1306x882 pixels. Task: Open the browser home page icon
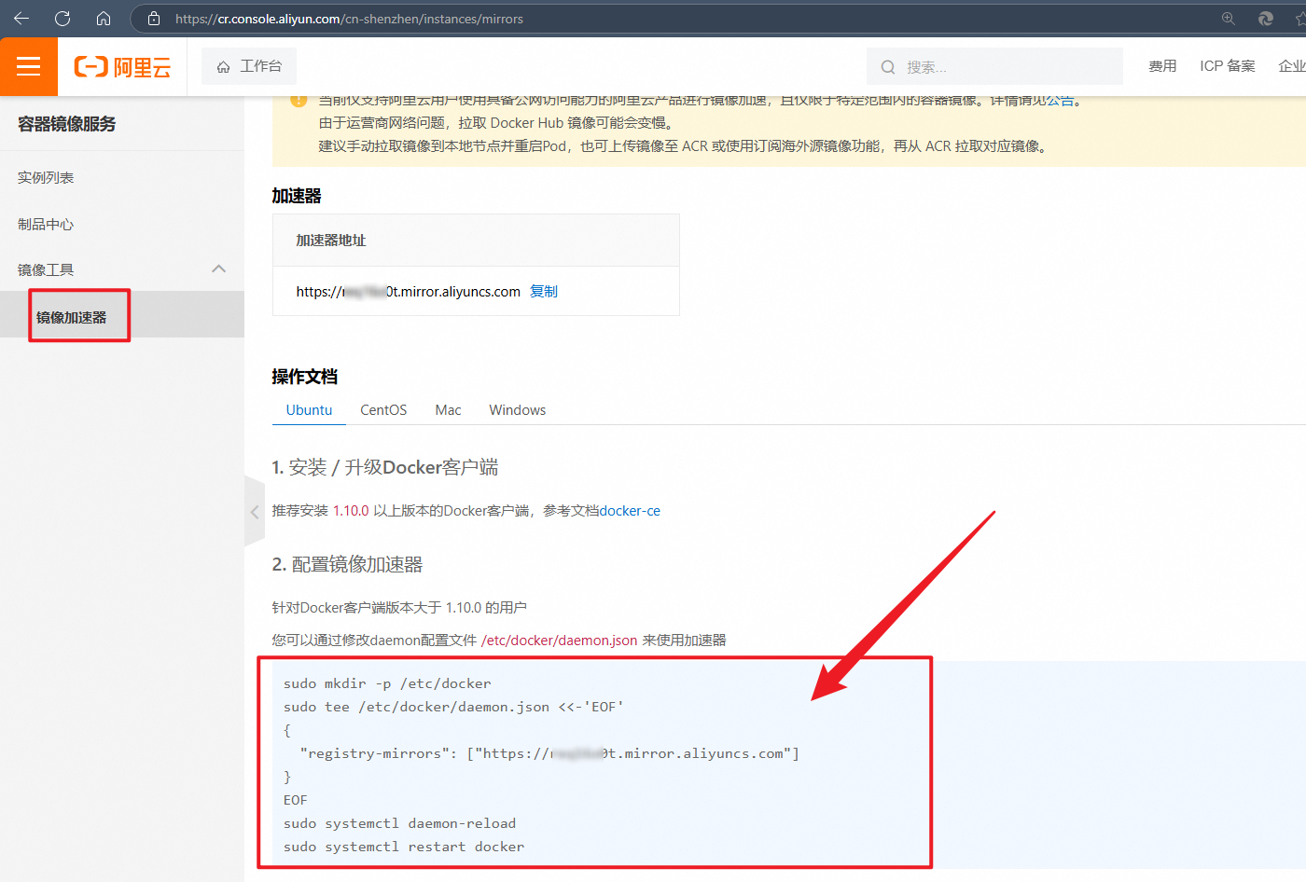[x=104, y=19]
